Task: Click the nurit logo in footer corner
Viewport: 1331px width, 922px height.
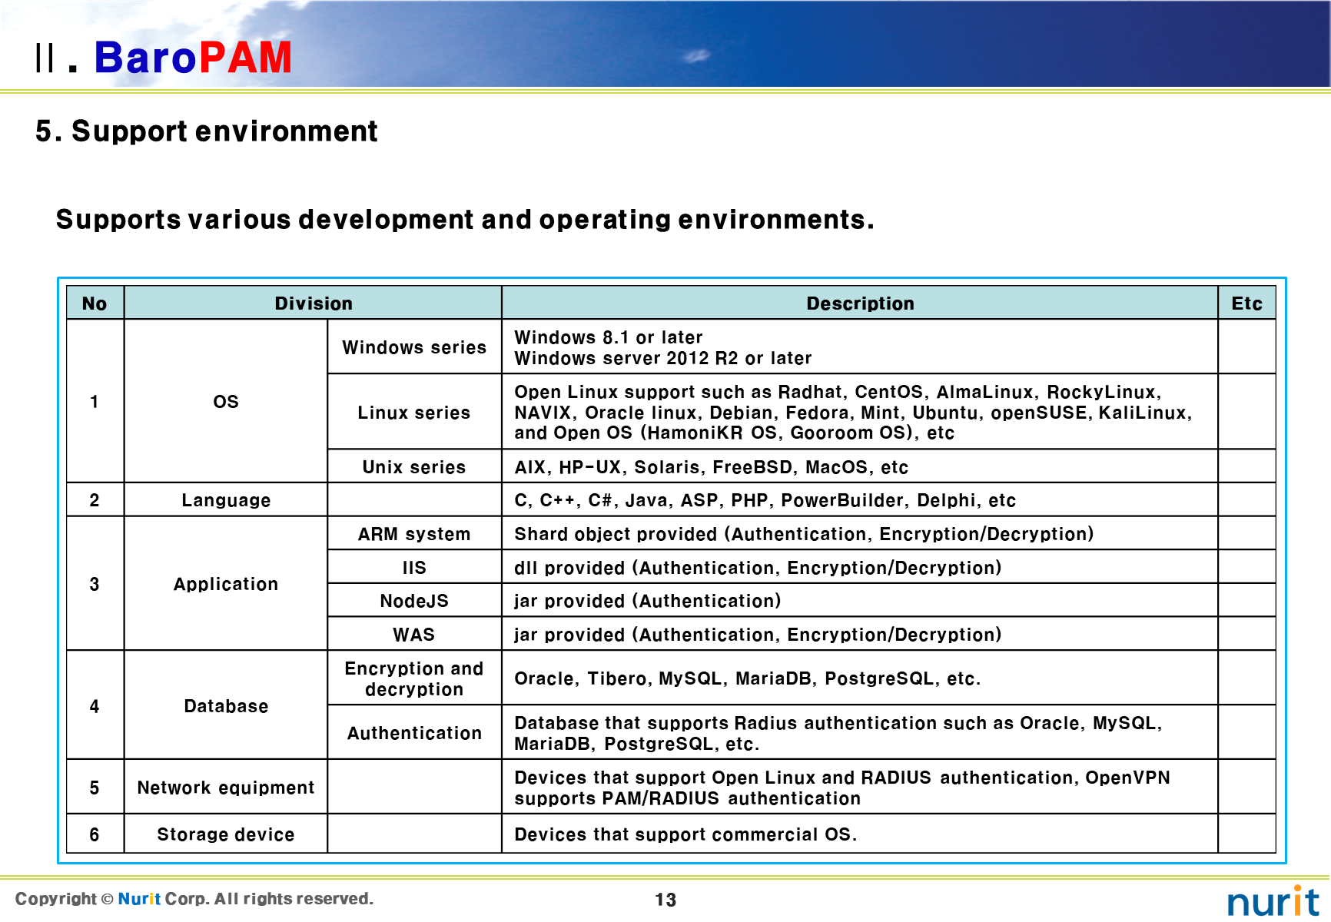Action: (1273, 900)
